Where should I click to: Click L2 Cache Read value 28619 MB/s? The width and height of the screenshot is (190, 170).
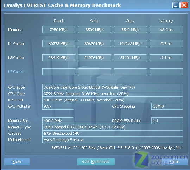[x=59, y=58]
